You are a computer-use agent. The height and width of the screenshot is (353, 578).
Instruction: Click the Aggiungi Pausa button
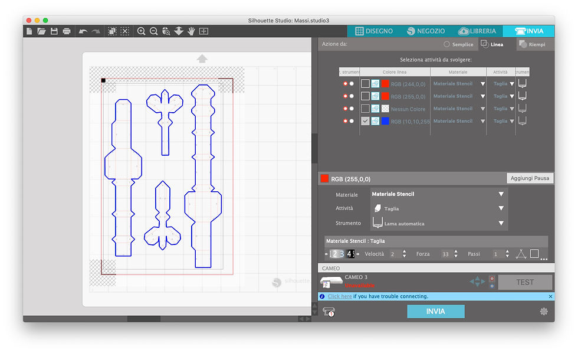(x=530, y=178)
